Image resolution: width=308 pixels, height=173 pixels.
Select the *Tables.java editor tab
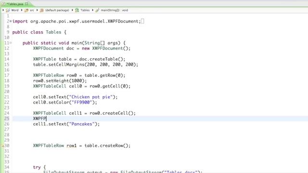tap(15, 4)
